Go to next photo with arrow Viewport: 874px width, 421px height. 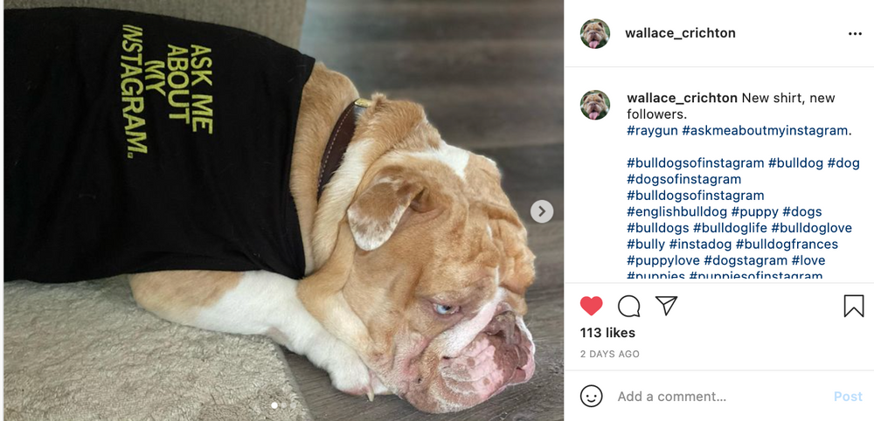(x=542, y=211)
